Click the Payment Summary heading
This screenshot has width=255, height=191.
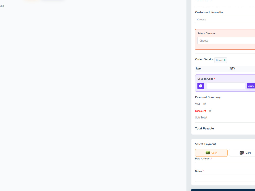(x=208, y=97)
